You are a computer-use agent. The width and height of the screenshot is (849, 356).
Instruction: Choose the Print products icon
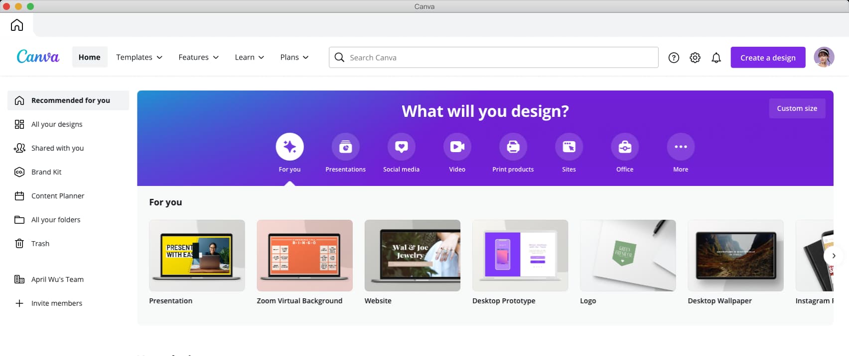(x=513, y=147)
